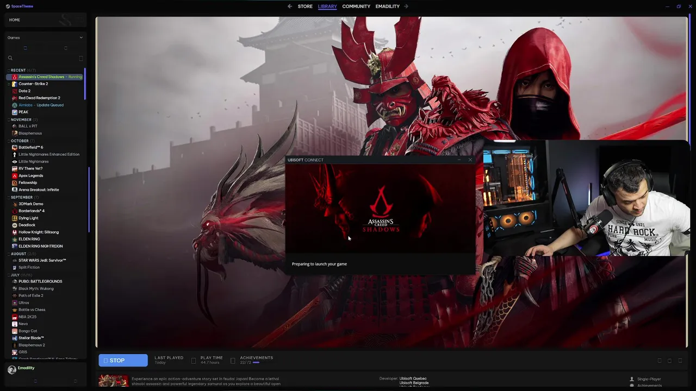Open the EMADILITY profile tab
The image size is (696, 391).
coord(388,7)
